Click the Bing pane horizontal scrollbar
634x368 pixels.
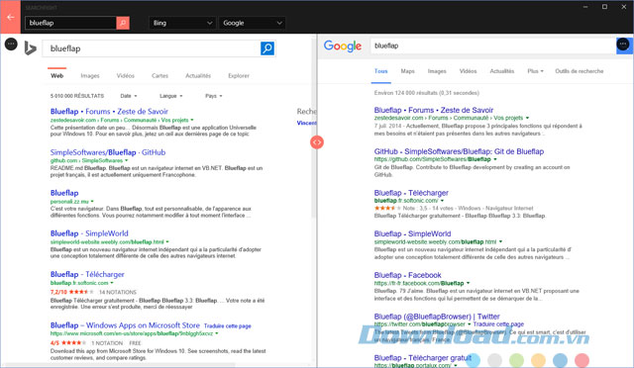(119, 365)
